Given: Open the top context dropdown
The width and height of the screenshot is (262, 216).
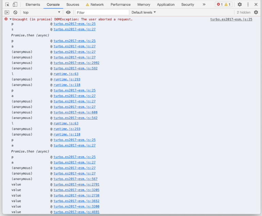Looking at the screenshot, I should [x=42, y=12].
